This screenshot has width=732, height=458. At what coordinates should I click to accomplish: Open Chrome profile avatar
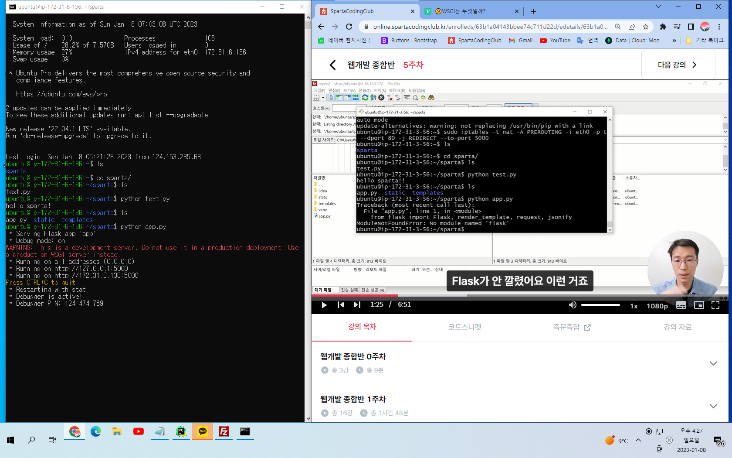(705, 27)
